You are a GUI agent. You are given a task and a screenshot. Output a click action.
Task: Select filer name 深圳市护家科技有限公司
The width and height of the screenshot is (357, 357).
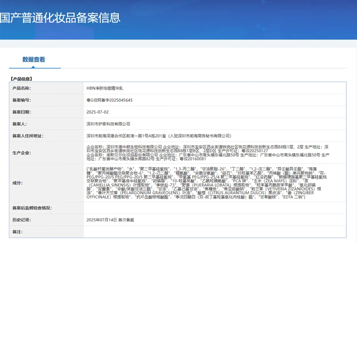coord(108,124)
